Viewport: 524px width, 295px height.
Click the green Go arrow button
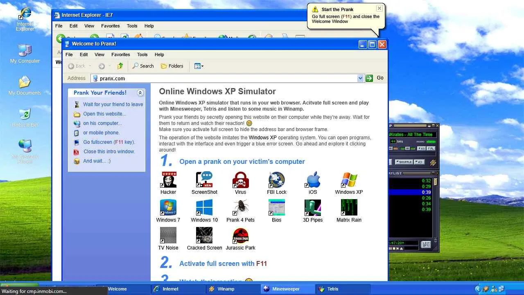tap(369, 78)
